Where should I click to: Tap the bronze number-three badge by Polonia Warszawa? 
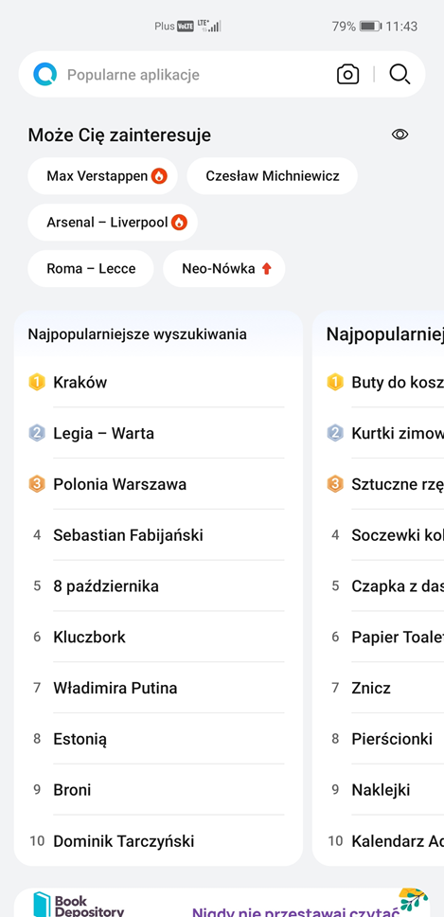37,484
